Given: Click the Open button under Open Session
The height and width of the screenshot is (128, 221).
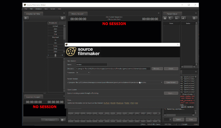Looking at the screenshot, I should click(171, 93).
